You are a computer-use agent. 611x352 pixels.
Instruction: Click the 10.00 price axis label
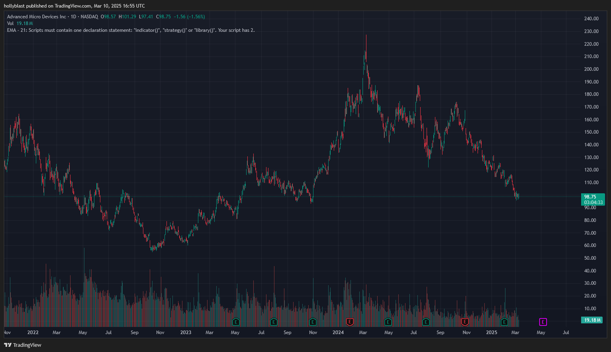click(590, 309)
